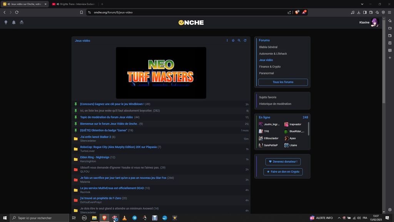Select Paranormal forum

coord(266,73)
